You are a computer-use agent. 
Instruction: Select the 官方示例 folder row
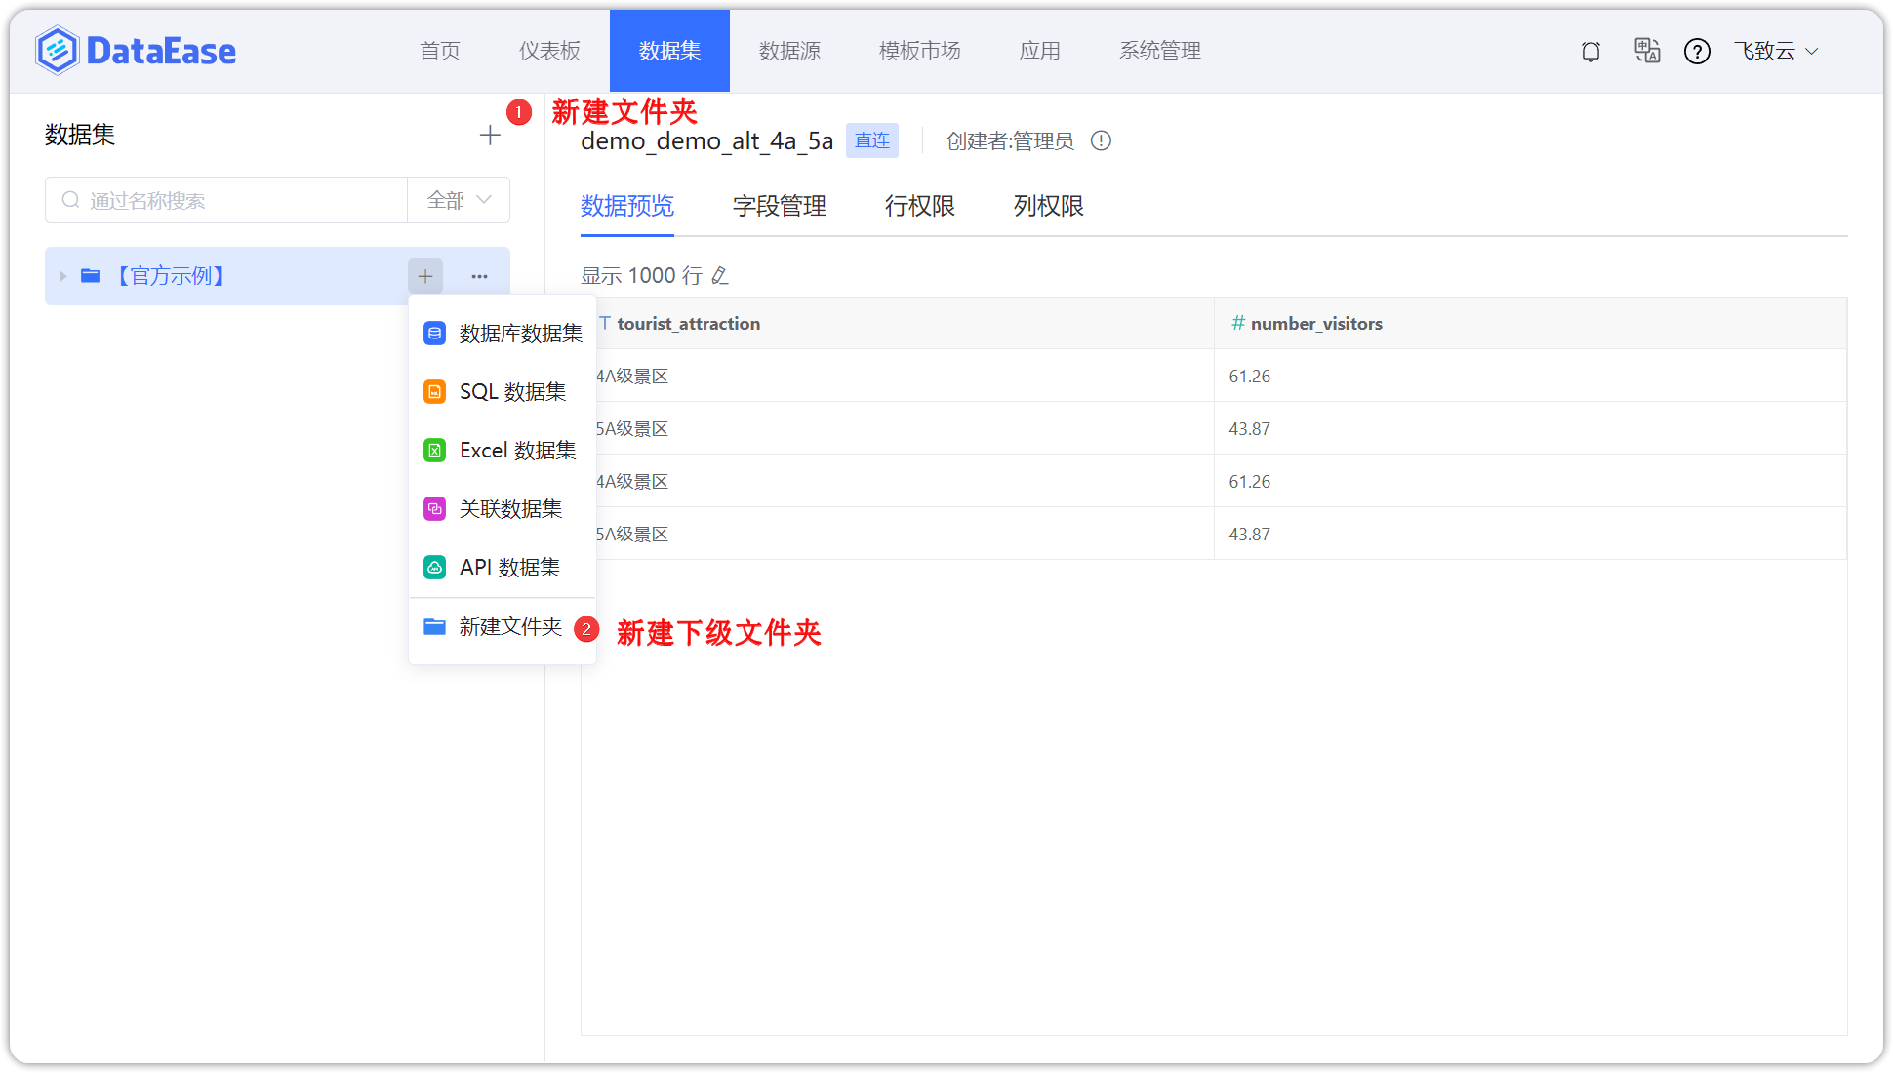pyautogui.click(x=277, y=276)
